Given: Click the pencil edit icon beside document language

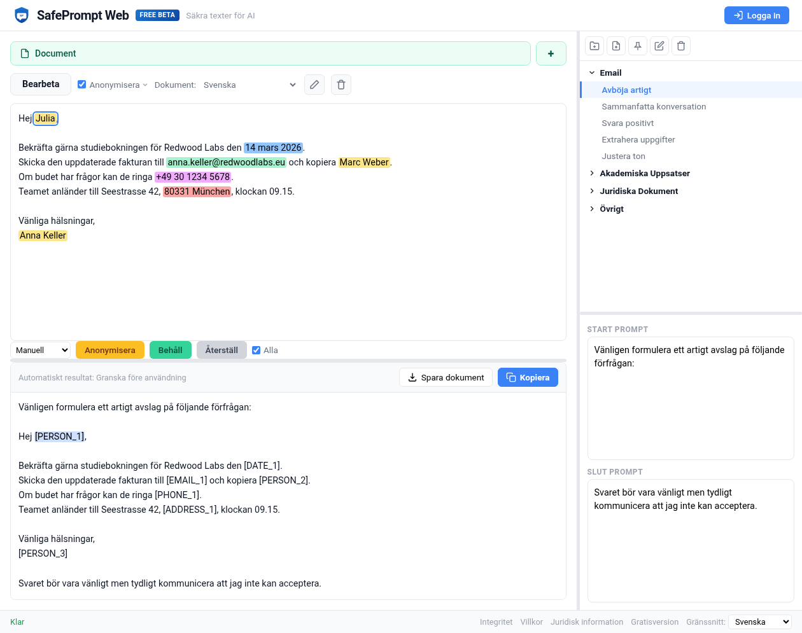Looking at the screenshot, I should (314, 85).
